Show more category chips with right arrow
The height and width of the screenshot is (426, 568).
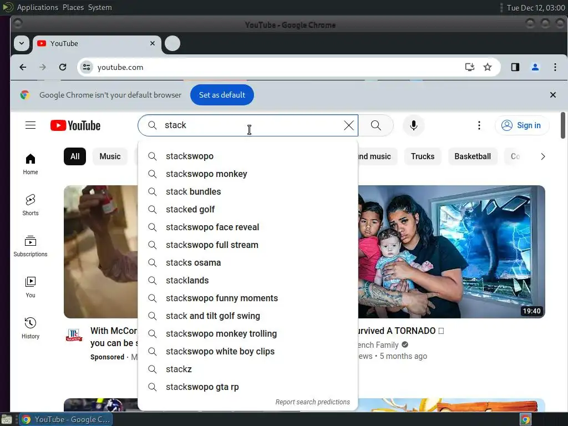point(542,156)
